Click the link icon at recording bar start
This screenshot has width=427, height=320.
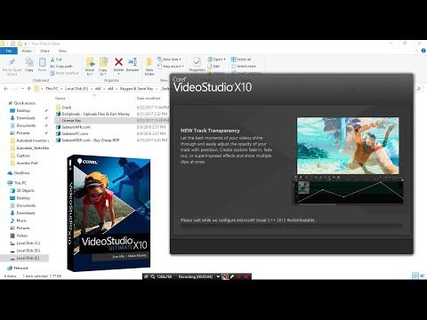[146, 276]
